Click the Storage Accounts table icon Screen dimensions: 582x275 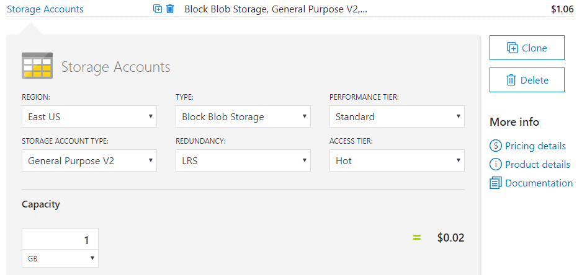(37, 66)
